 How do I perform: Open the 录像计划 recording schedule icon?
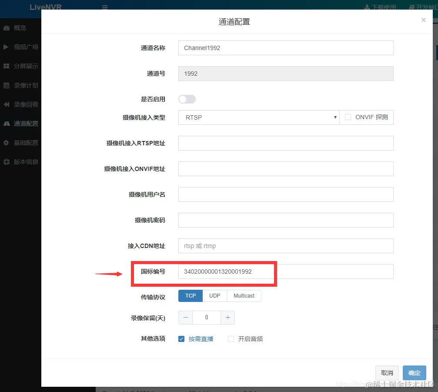7,85
